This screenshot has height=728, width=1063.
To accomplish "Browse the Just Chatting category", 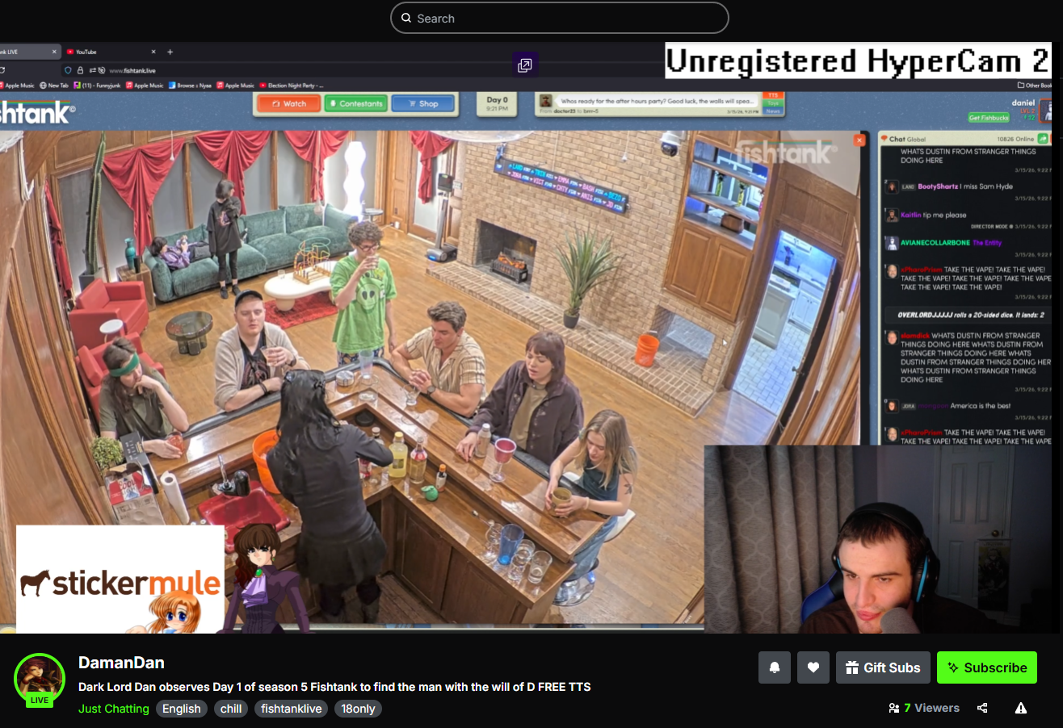I will (114, 709).
